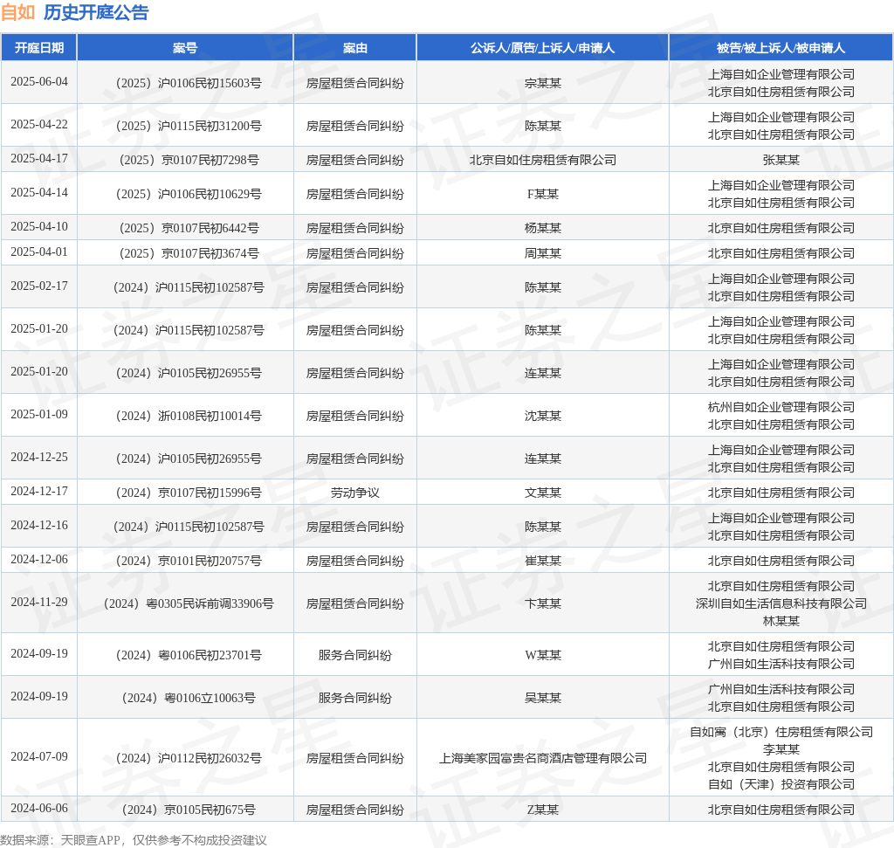The image size is (894, 848).
Task: Click the 劳动争议 case cause cell
Action: (355, 493)
